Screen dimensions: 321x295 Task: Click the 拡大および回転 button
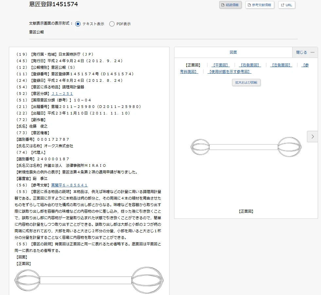pyautogui.click(x=246, y=82)
